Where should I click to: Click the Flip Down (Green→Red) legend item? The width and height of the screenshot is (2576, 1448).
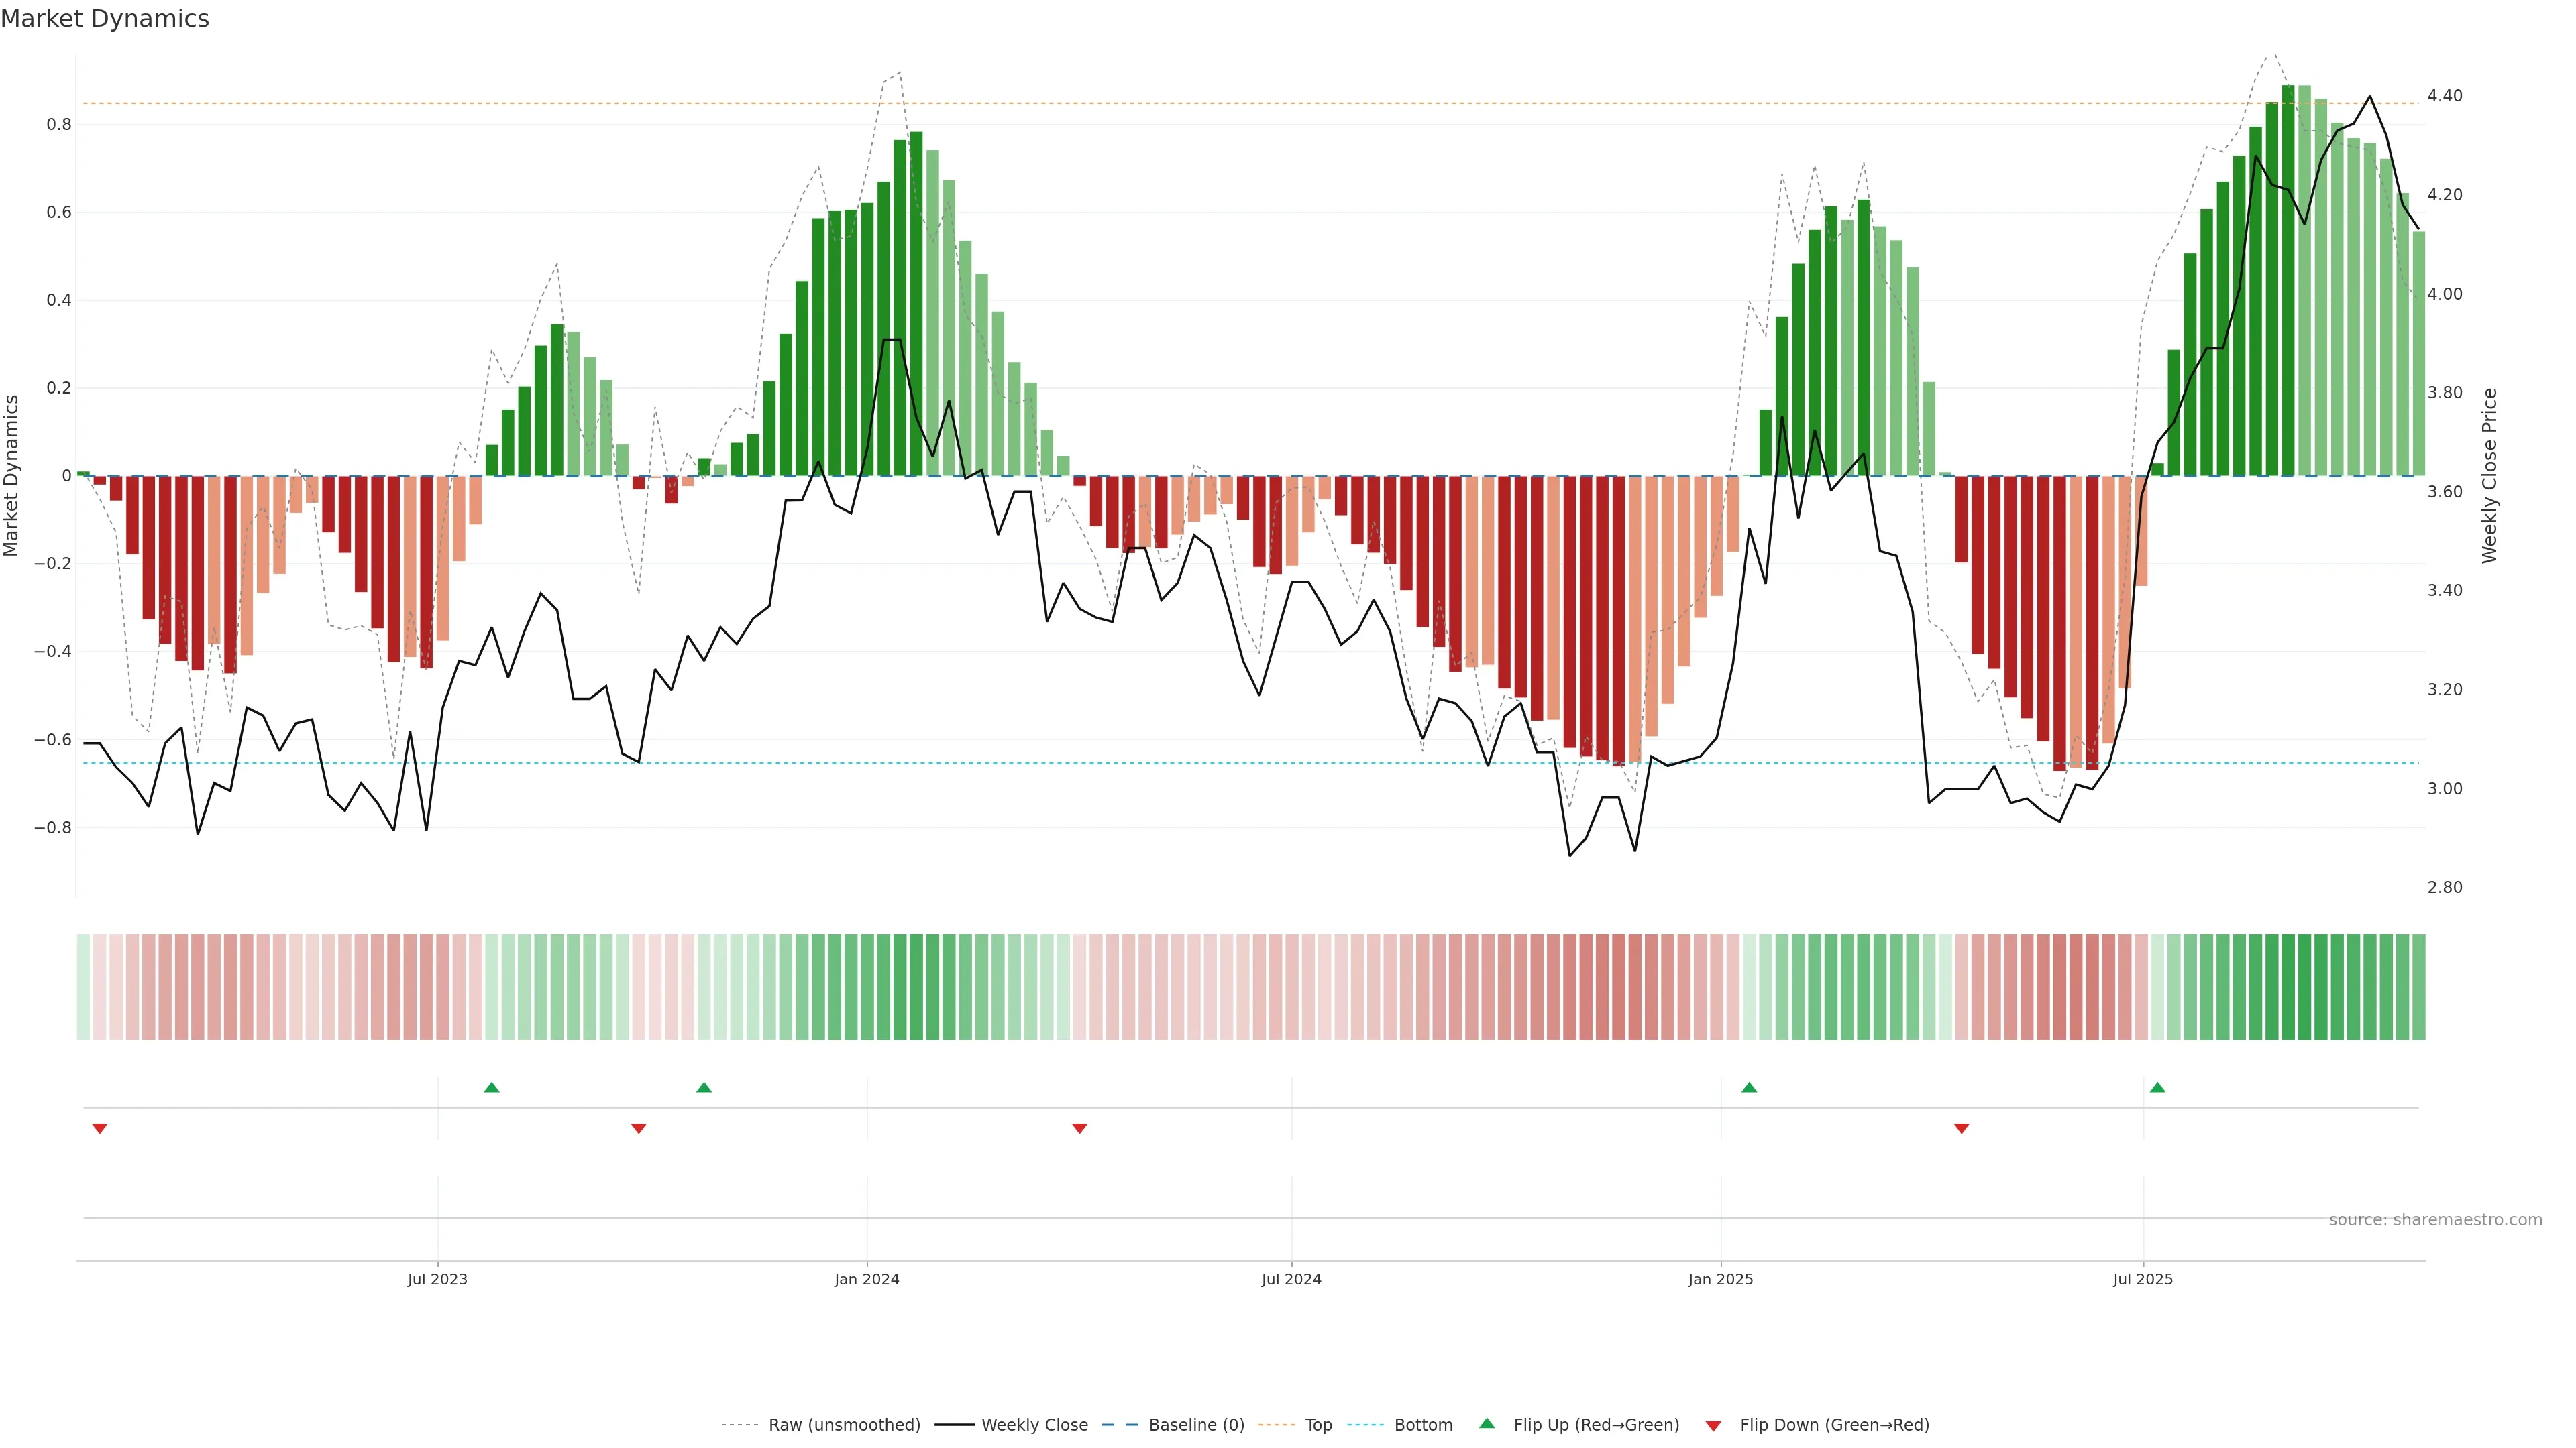click(x=1833, y=1424)
